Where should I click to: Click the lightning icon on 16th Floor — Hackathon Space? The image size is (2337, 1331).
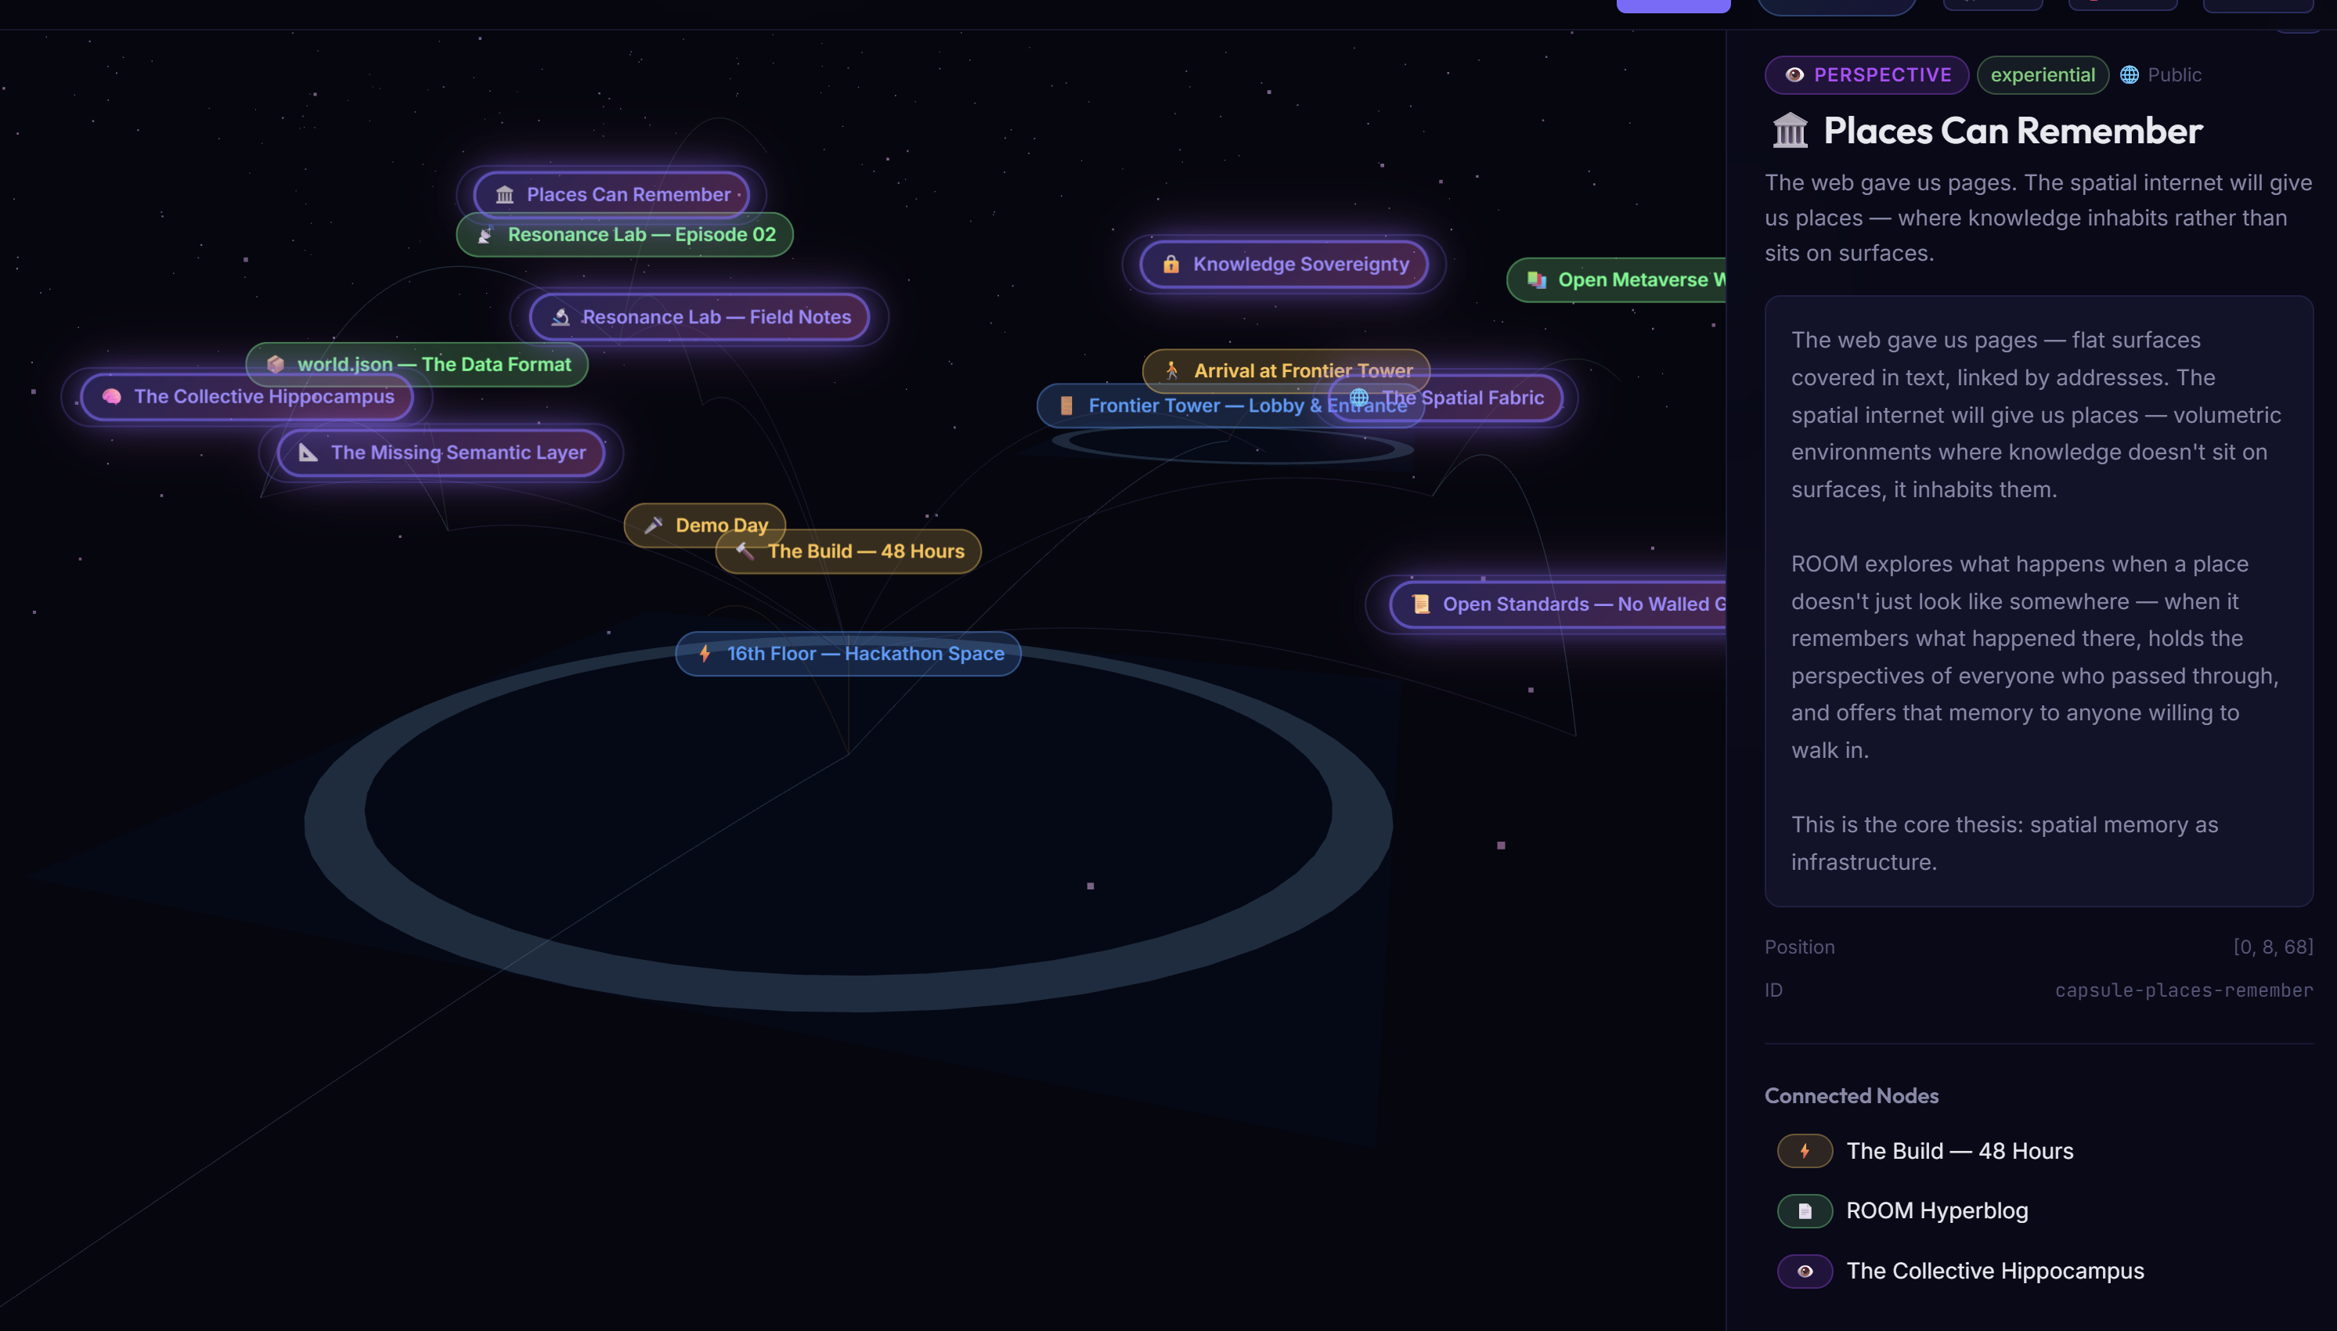pos(705,654)
